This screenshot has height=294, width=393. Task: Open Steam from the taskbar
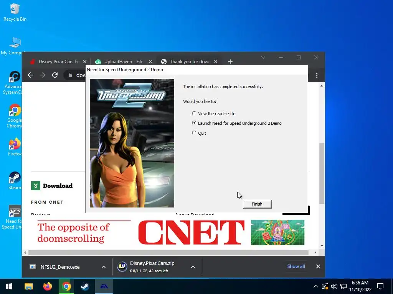(85, 286)
